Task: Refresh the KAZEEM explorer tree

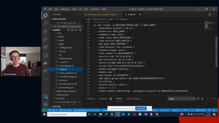Action: (x=76, y=30)
